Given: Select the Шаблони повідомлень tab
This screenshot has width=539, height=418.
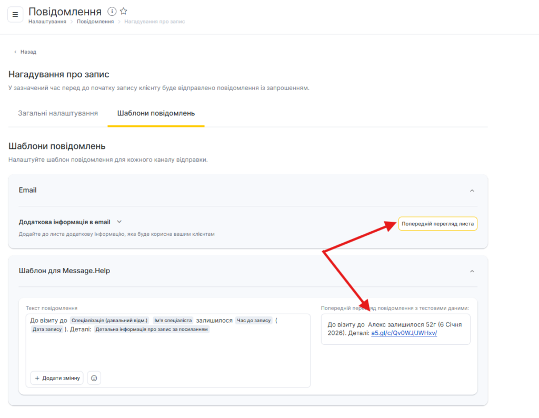Looking at the screenshot, I should (x=156, y=113).
